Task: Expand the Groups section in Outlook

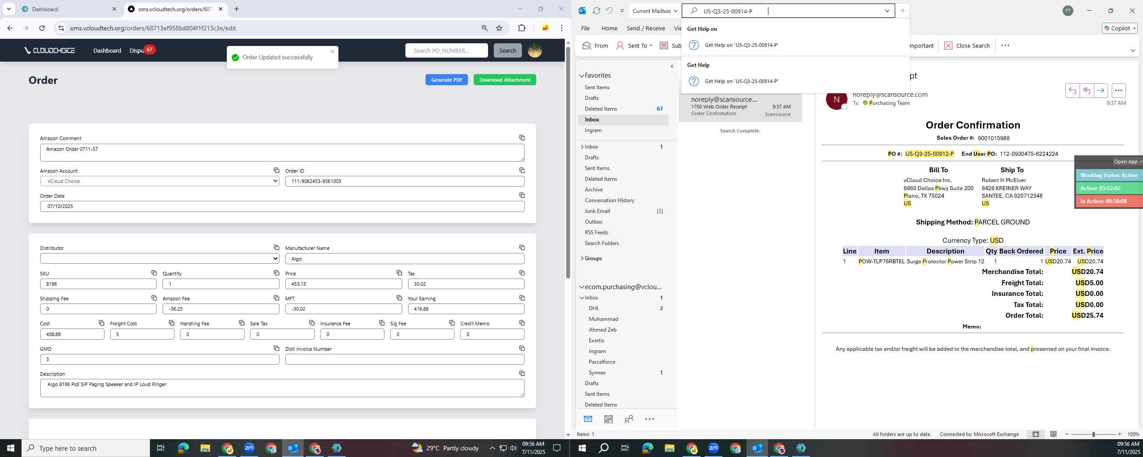Action: click(582, 258)
